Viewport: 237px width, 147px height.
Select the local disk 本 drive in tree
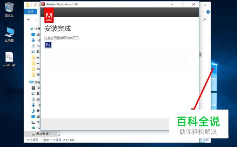tap(36, 122)
